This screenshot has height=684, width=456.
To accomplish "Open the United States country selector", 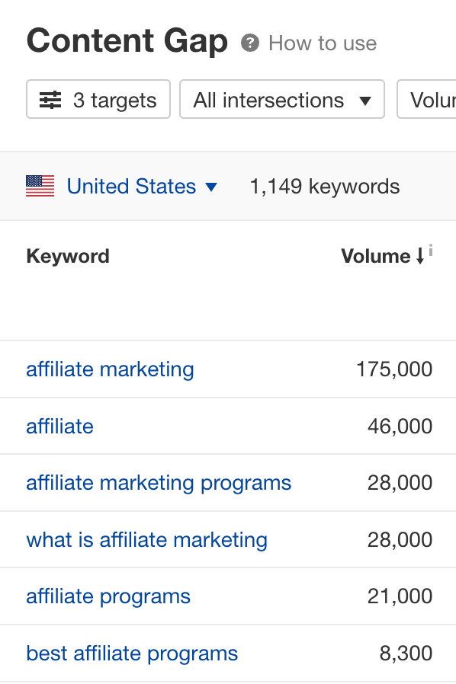I will click(x=131, y=186).
